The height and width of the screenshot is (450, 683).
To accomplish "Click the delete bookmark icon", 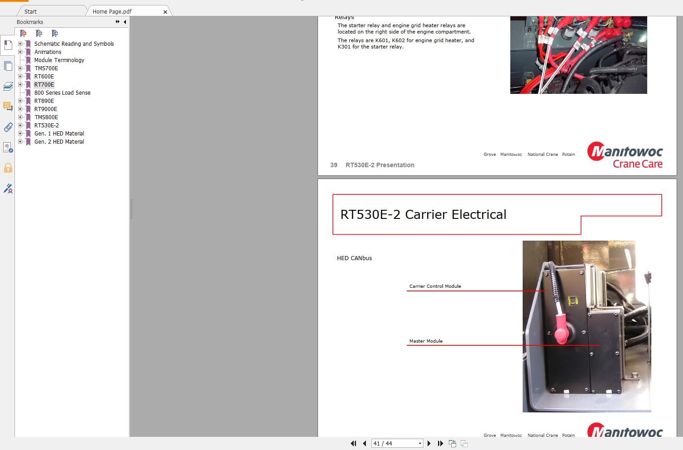I will pos(23,34).
